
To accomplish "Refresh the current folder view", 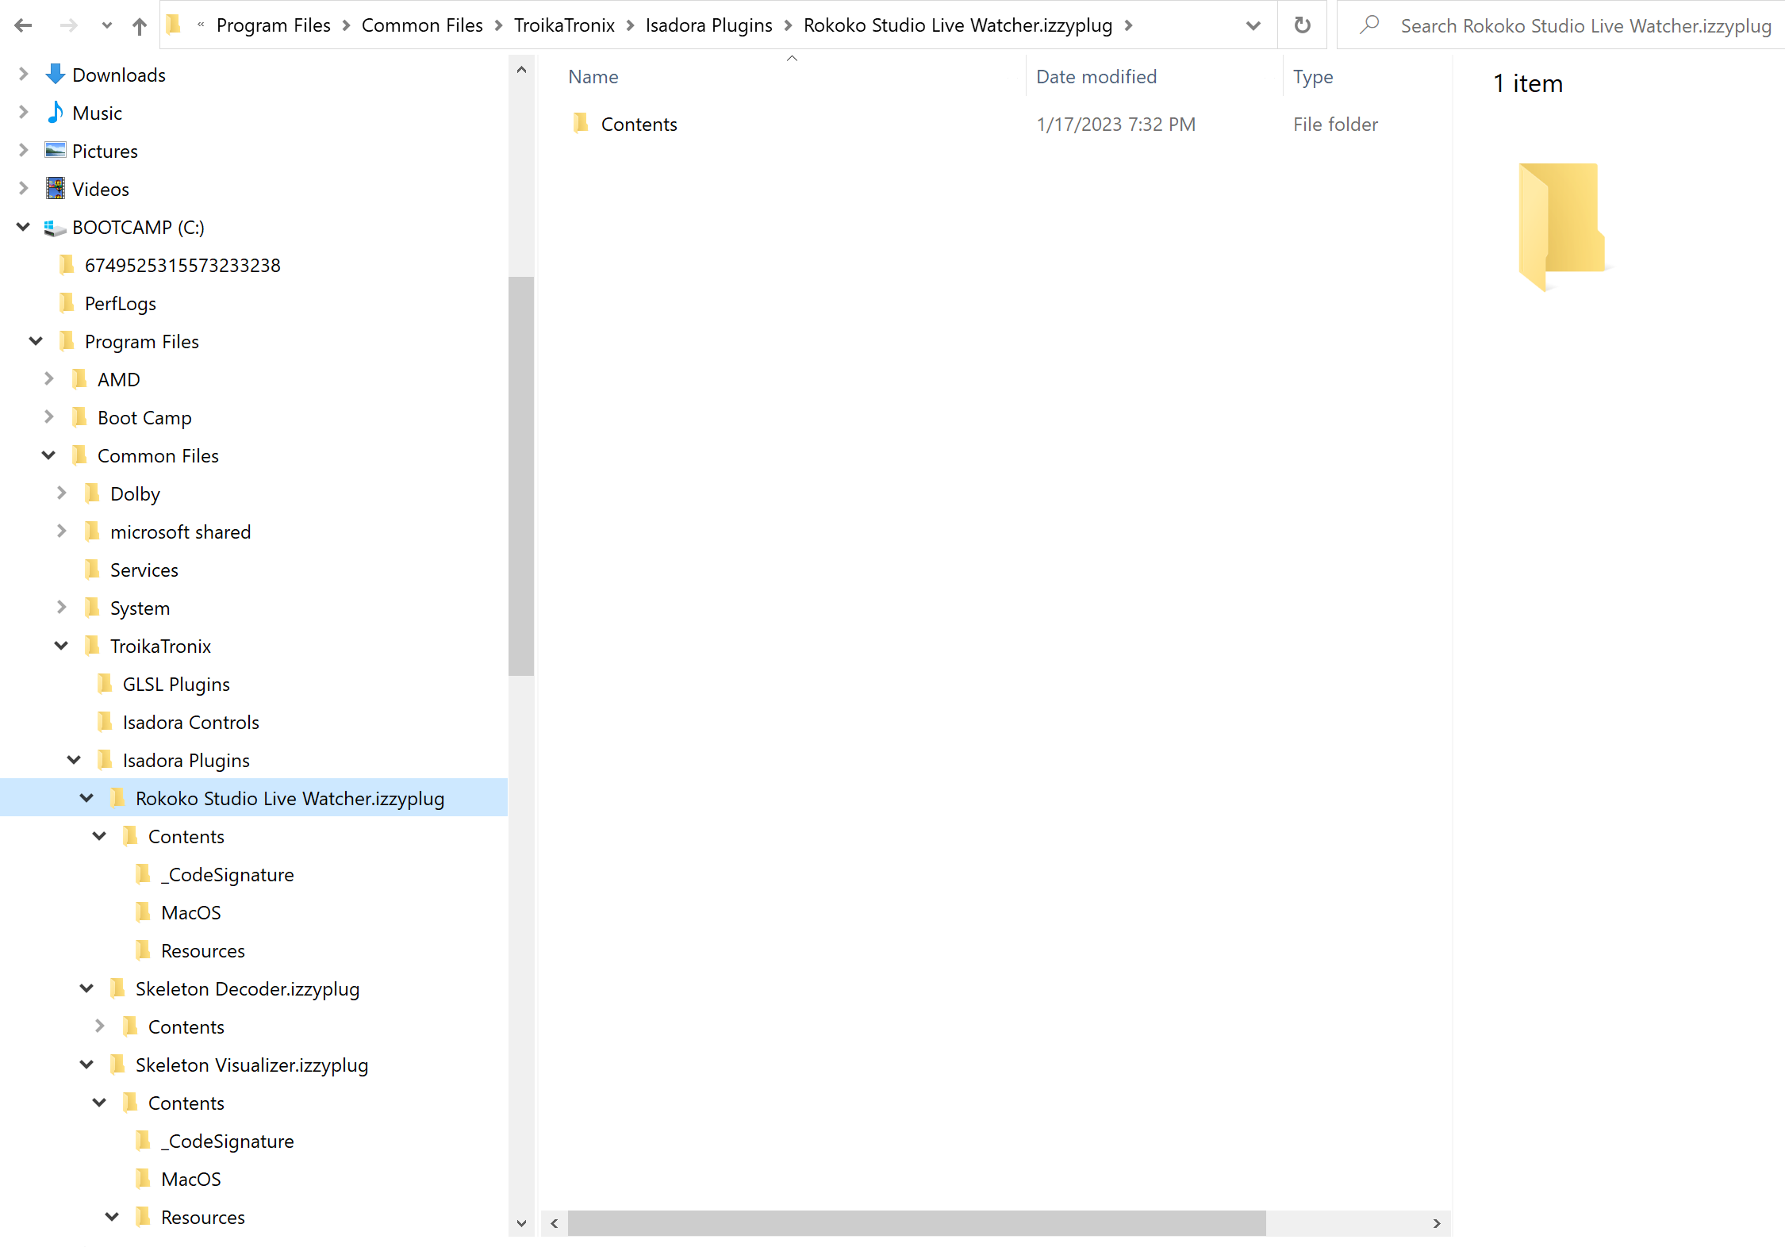I will point(1302,25).
